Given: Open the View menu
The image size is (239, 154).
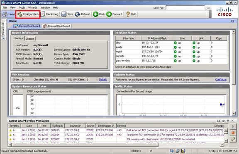Looking at the screenshot, I should coord(13,7).
